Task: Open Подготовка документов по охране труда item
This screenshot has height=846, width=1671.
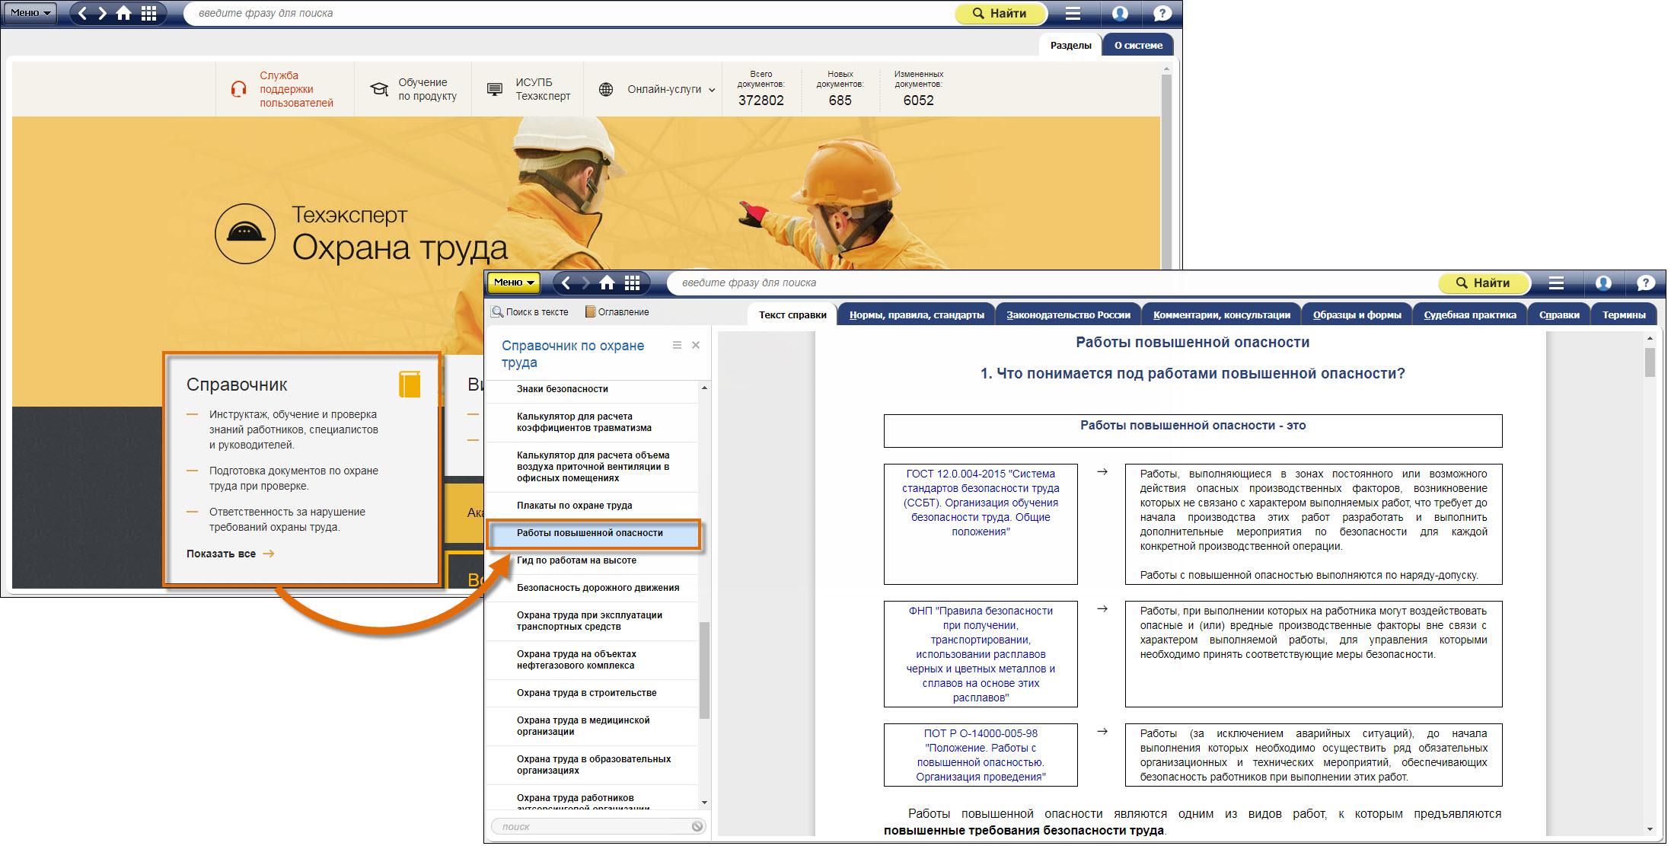Action: pyautogui.click(x=293, y=478)
